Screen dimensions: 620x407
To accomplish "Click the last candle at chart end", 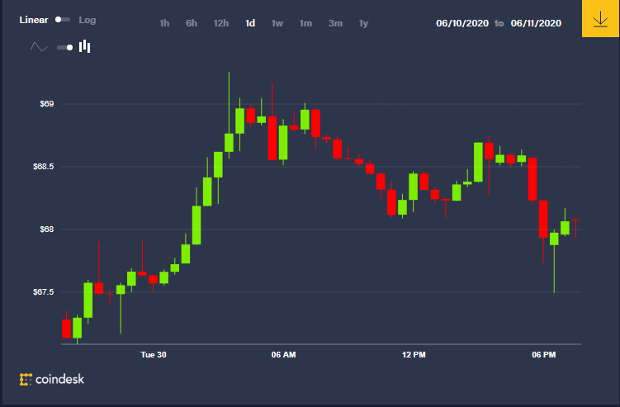I will point(575,221).
